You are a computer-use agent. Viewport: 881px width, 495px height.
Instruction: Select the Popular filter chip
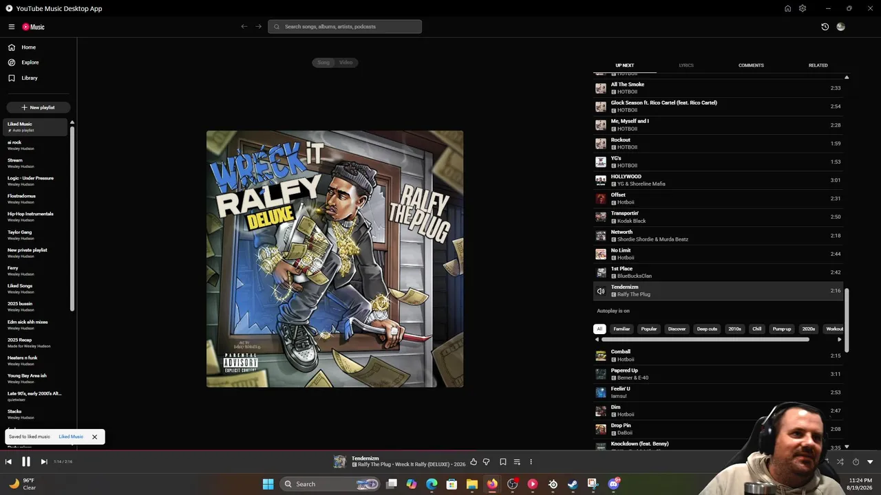649,329
